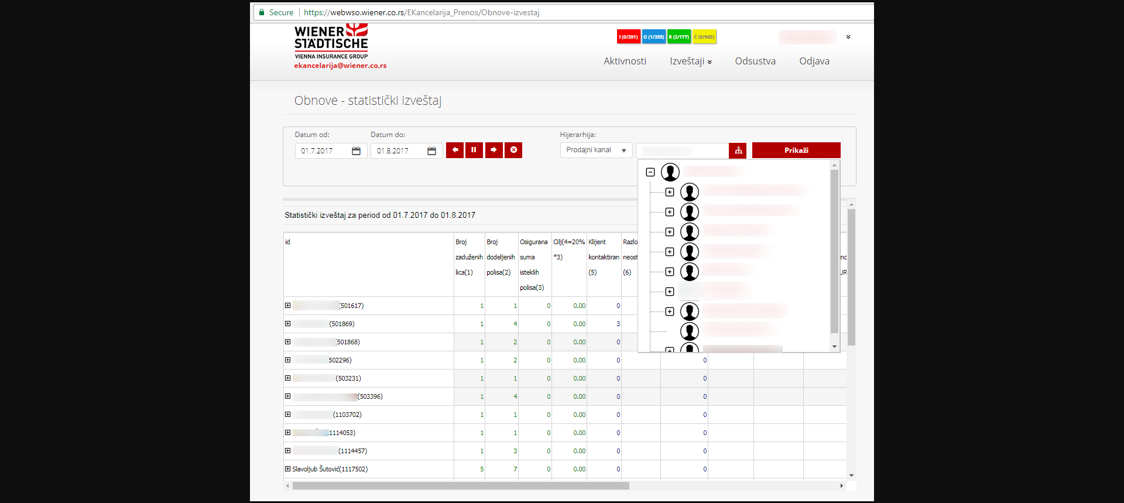The height and width of the screenshot is (503, 1124).
Task: Expand the row with id 501617
Action: [287, 306]
